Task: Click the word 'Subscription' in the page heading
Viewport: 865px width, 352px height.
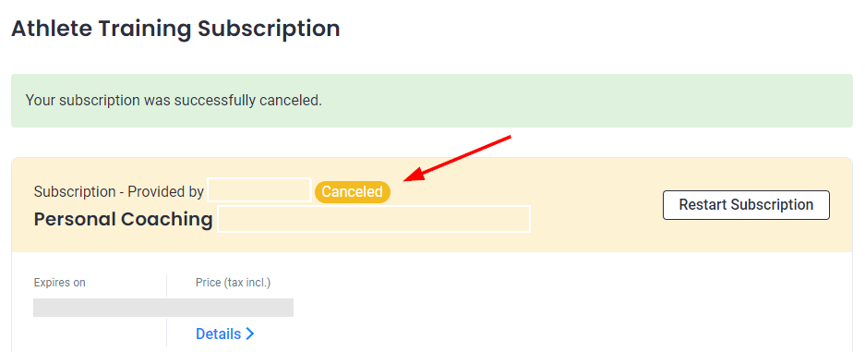Action: [270, 28]
